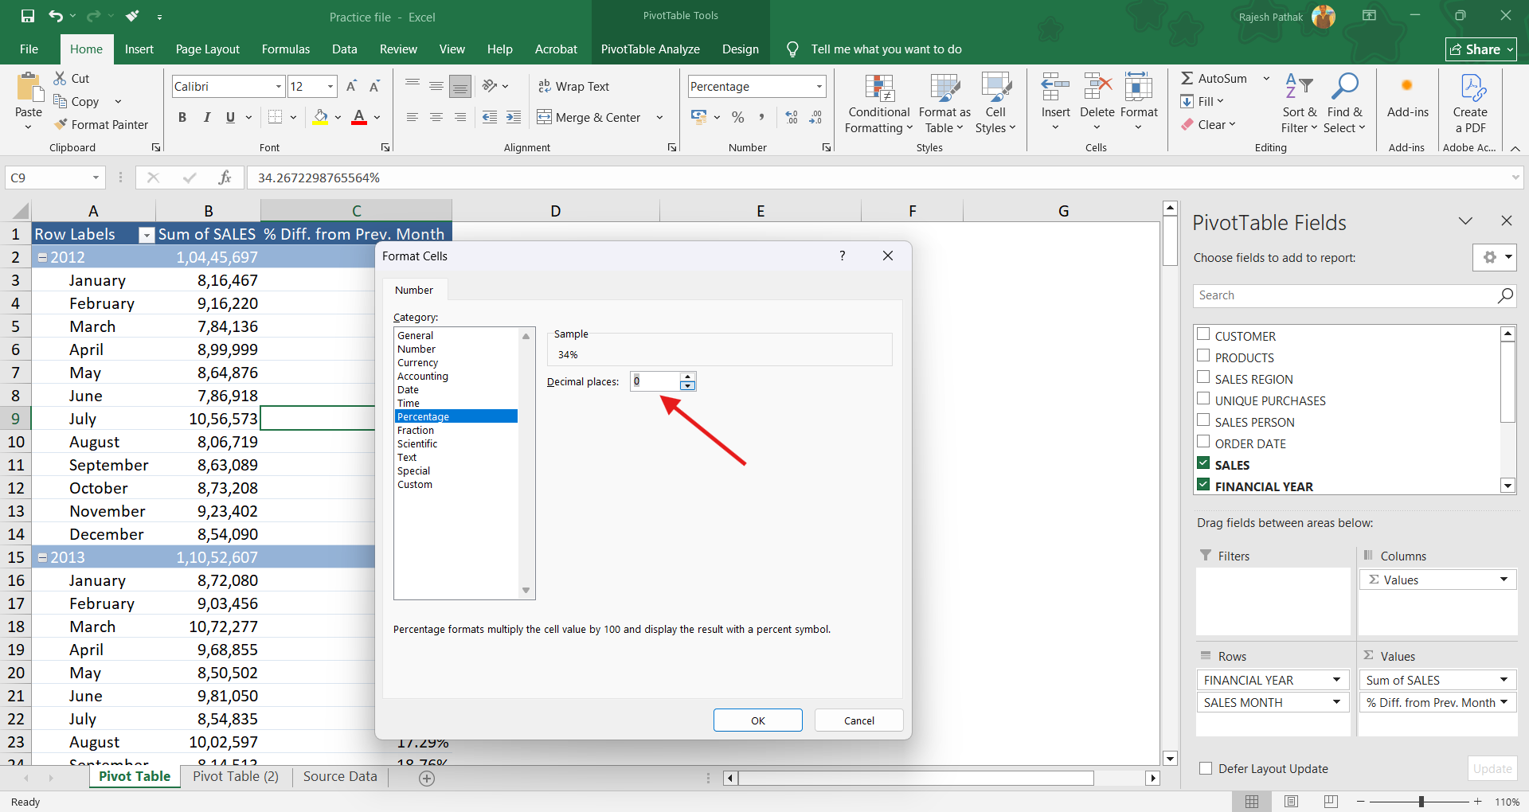Collapse the 2012 year group
Image resolution: width=1529 pixels, height=812 pixels.
(43, 258)
